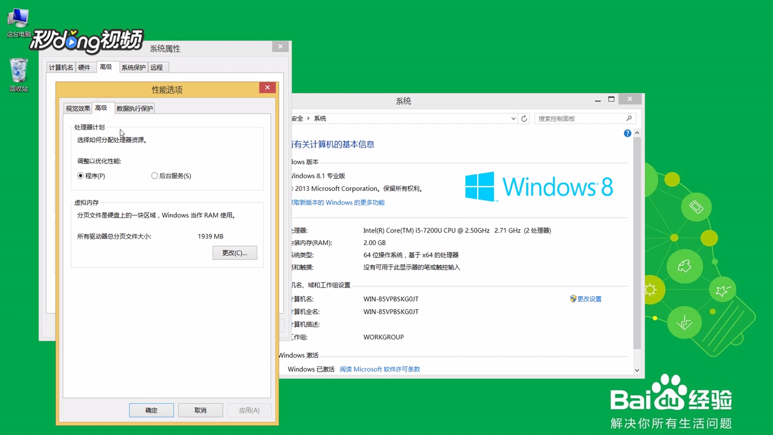773x435 pixels.
Task: Click the 1939 MB paging file value
Action: point(211,236)
